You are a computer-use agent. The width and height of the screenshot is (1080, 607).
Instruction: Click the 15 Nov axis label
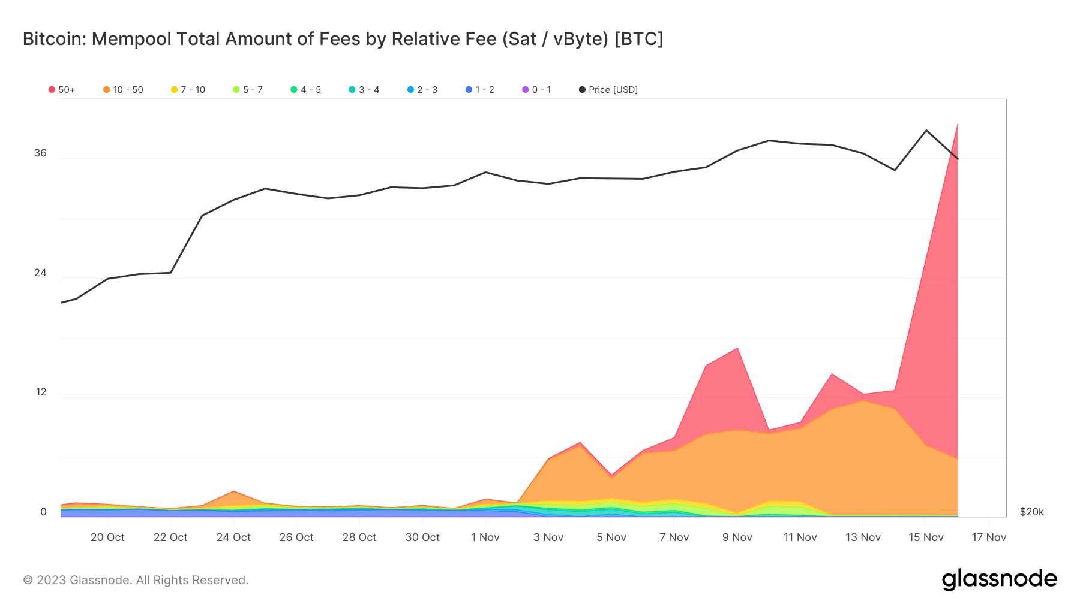(926, 537)
